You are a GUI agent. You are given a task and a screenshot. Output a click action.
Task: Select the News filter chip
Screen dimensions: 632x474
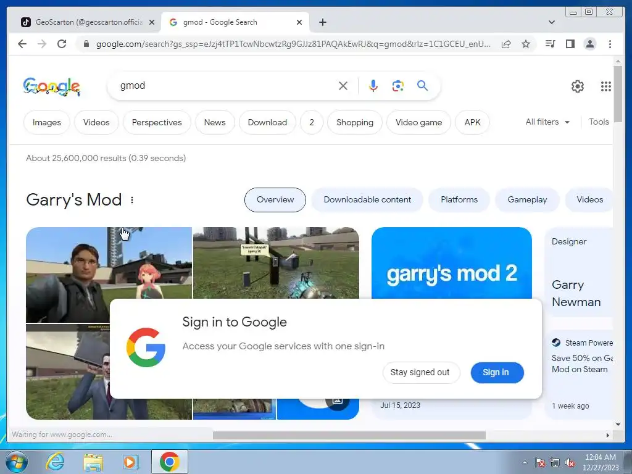click(215, 122)
